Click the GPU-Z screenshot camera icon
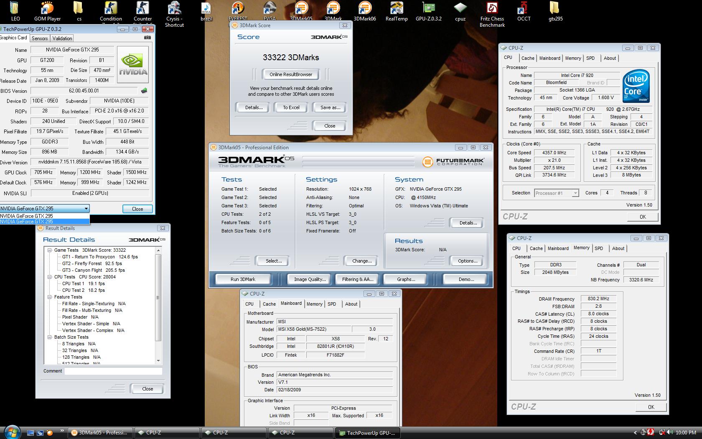The height and width of the screenshot is (439, 702). [x=147, y=38]
